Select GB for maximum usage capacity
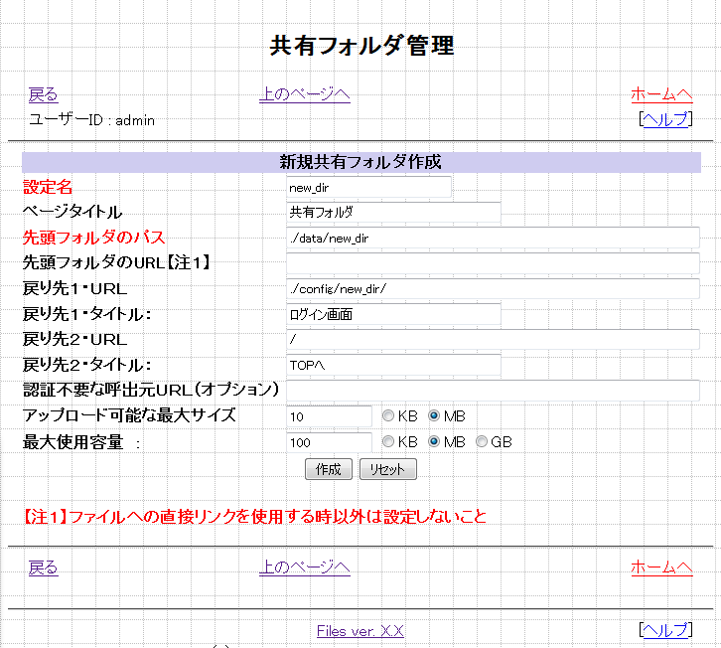The image size is (721, 648). 482,441
